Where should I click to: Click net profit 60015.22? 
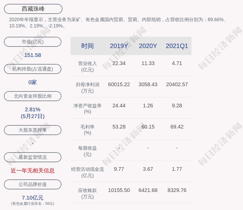pyautogui.click(x=119, y=84)
